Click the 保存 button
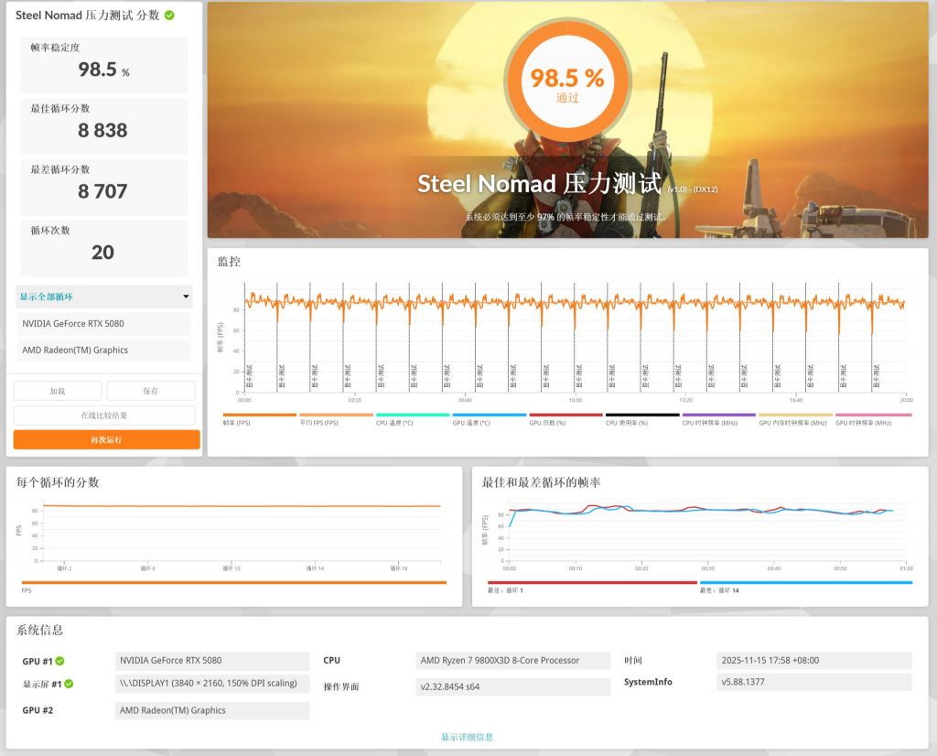This screenshot has height=756, width=937. (151, 391)
